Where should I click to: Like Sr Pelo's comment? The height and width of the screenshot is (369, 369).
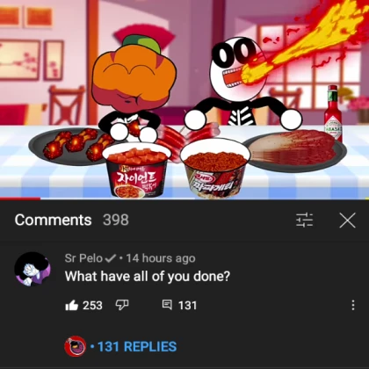click(x=72, y=305)
